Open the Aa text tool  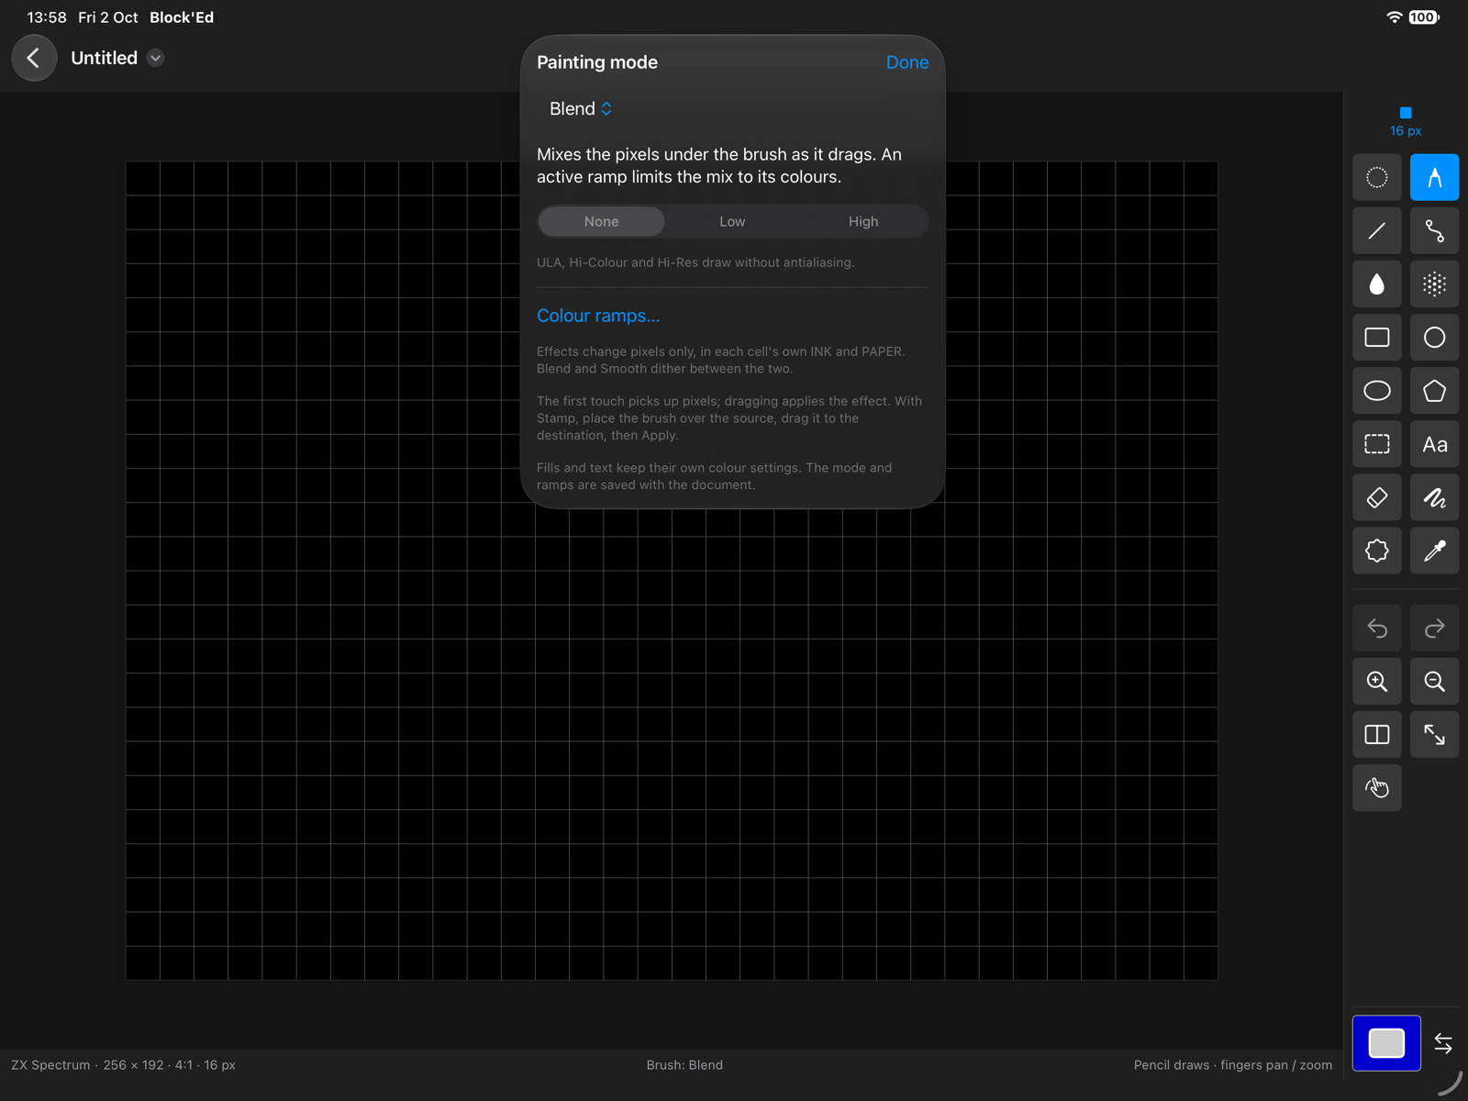1434,444
